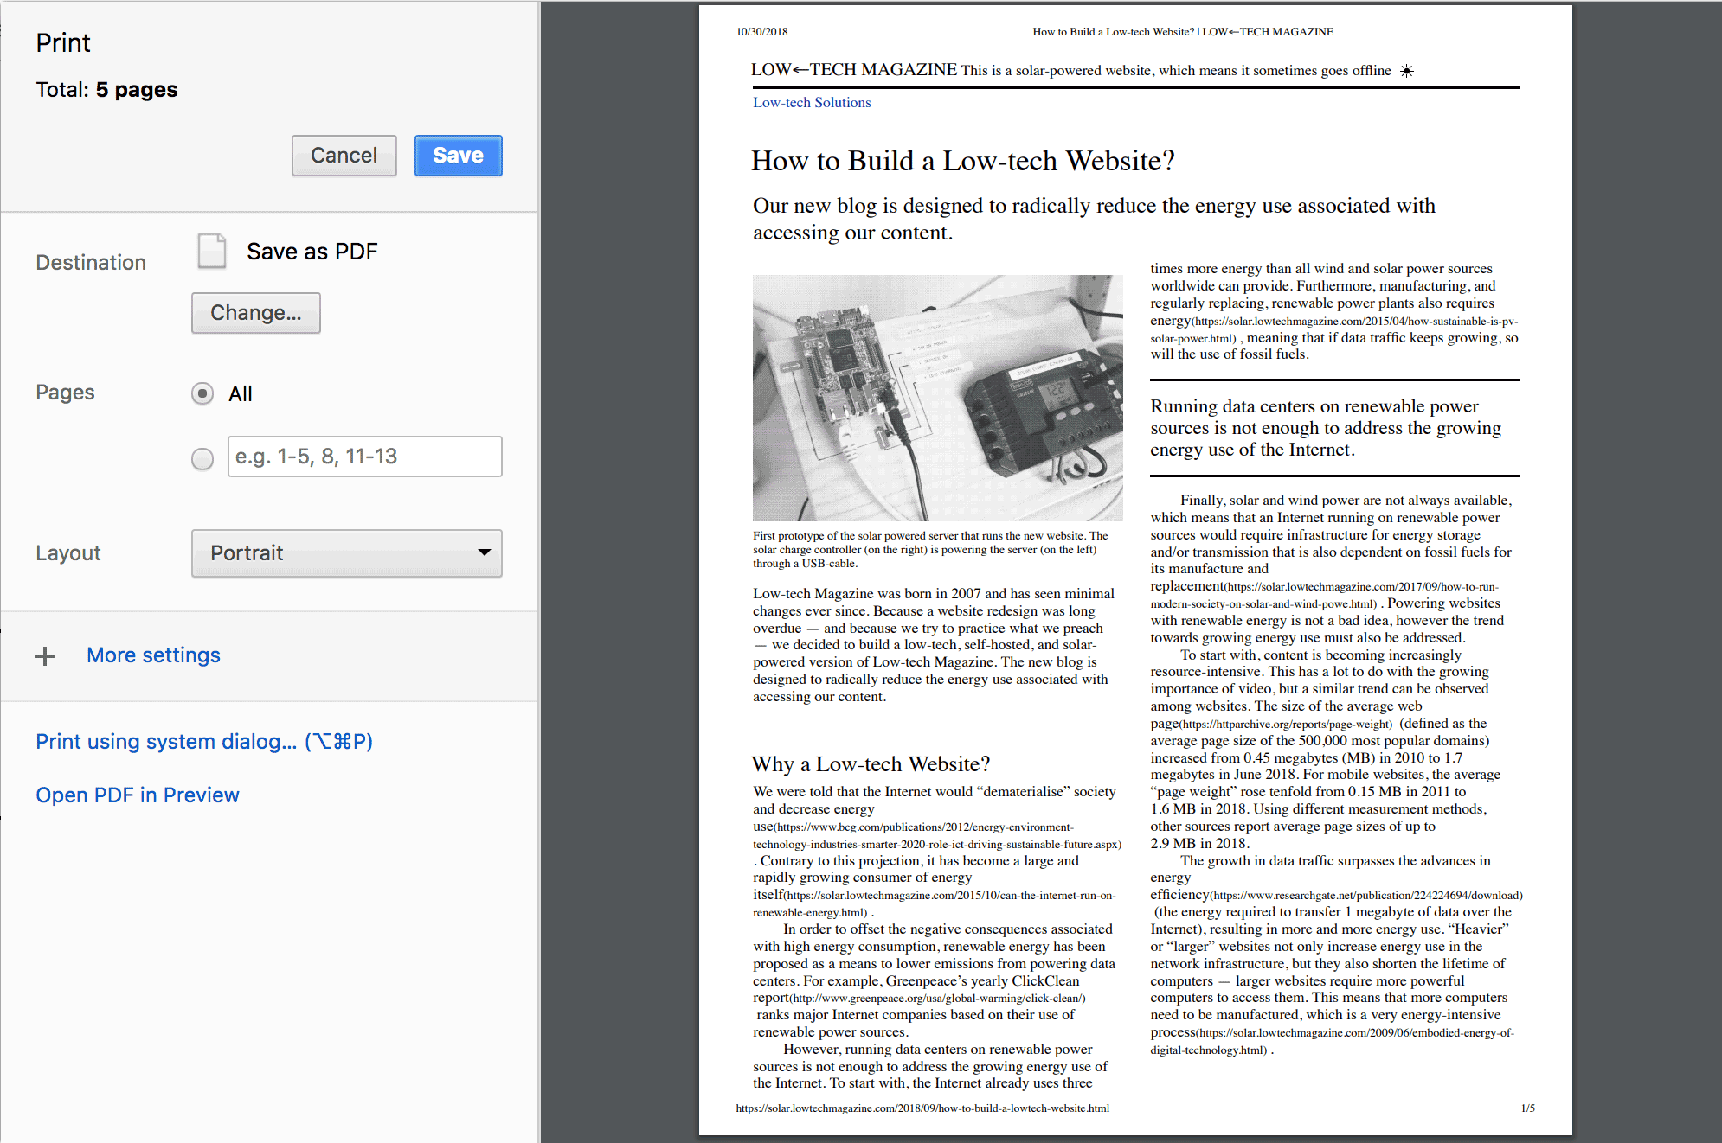Viewport: 1722px width, 1143px height.
Task: Select the custom page range radio button
Action: (x=202, y=458)
